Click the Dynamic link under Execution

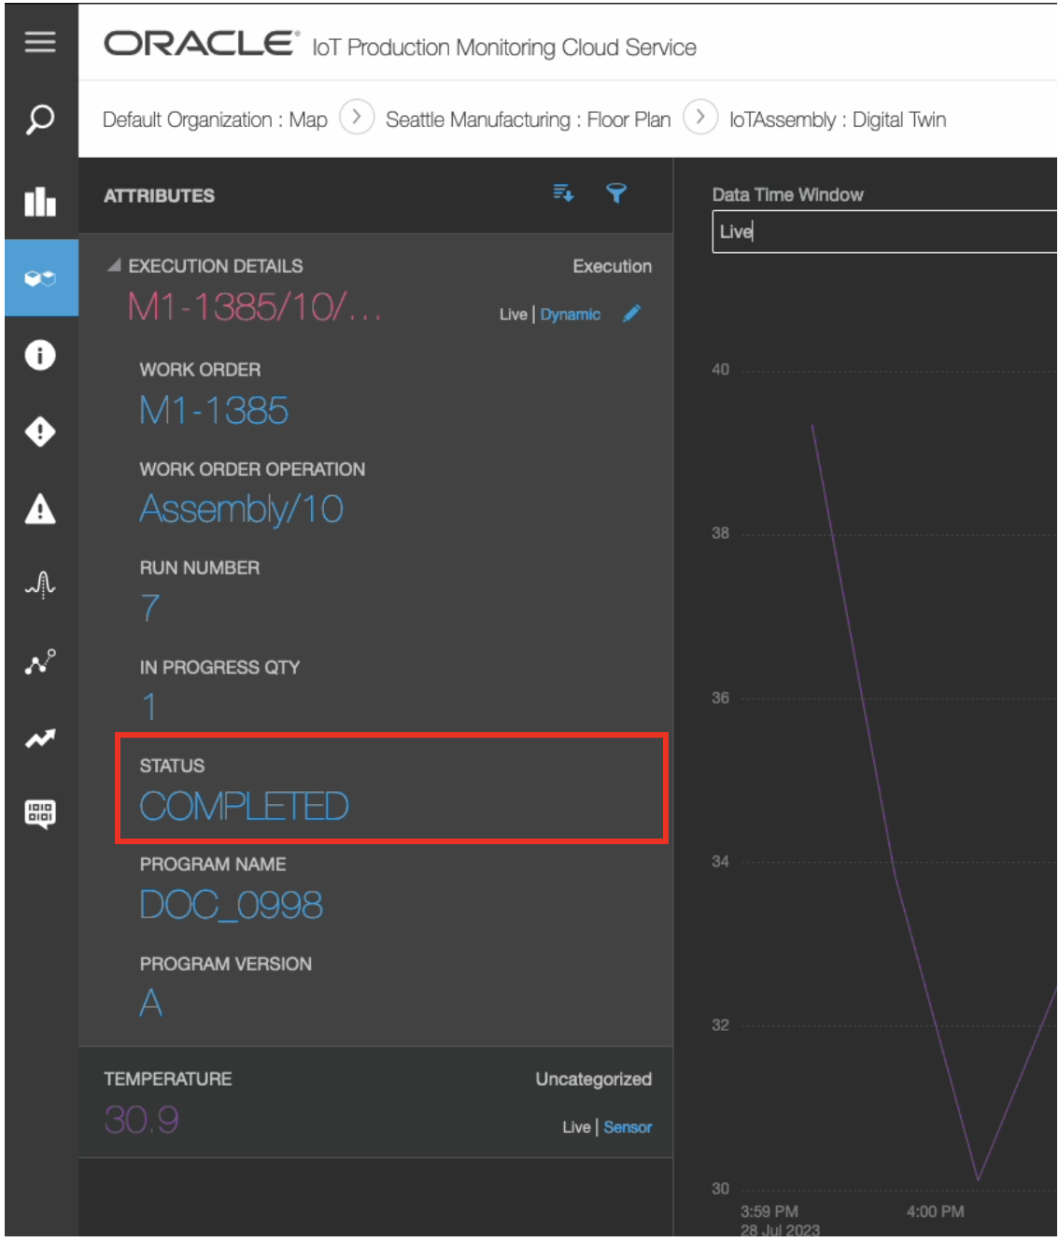570,315
